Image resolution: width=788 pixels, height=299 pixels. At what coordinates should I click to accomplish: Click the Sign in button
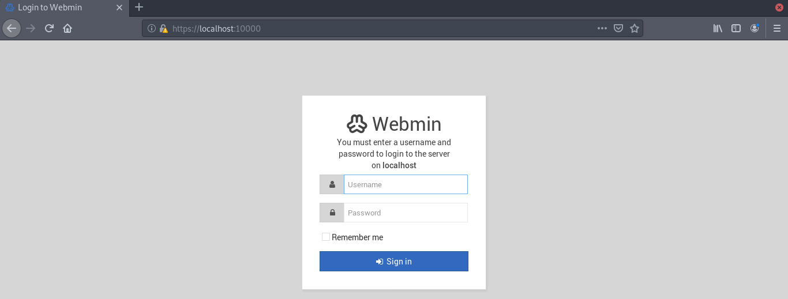393,262
